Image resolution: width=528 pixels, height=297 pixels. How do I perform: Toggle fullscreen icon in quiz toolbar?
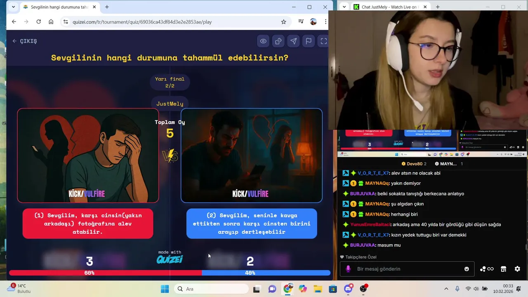[324, 41]
